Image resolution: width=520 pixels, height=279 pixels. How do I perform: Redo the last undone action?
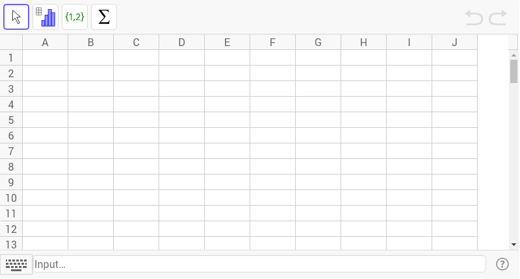click(498, 18)
